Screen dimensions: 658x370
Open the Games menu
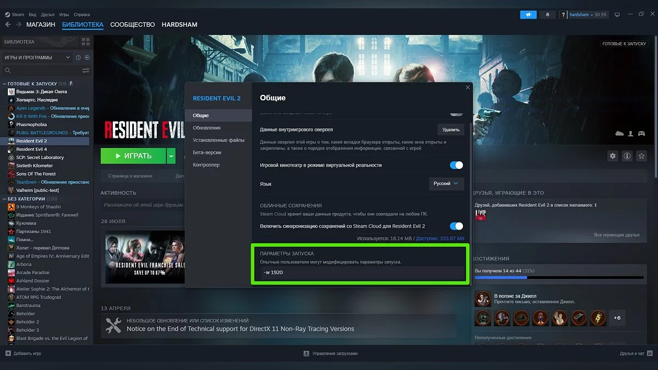tap(64, 15)
